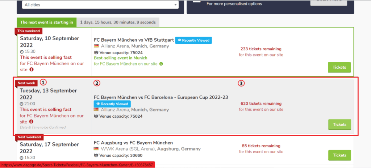The image size is (371, 168).
Task: Click the 'Next week' red label
Action: (x=26, y=83)
